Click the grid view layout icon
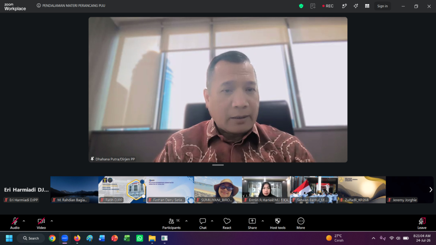436x245 pixels. coord(367,6)
